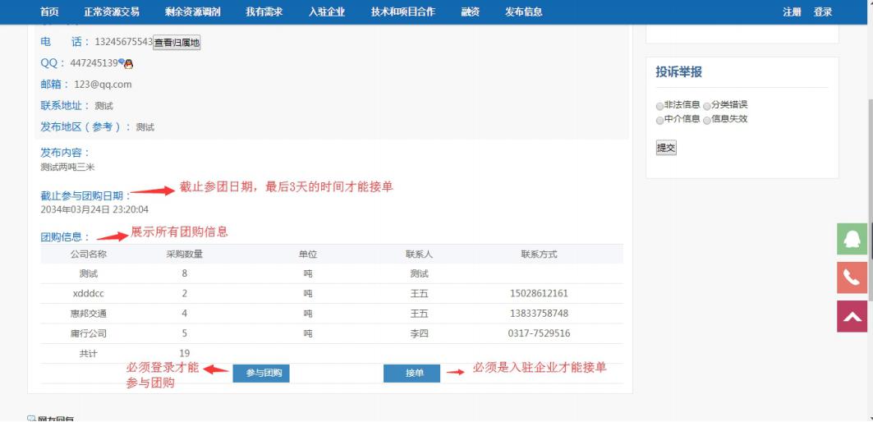
Task: Click the 参与团购 button
Action: 261,374
